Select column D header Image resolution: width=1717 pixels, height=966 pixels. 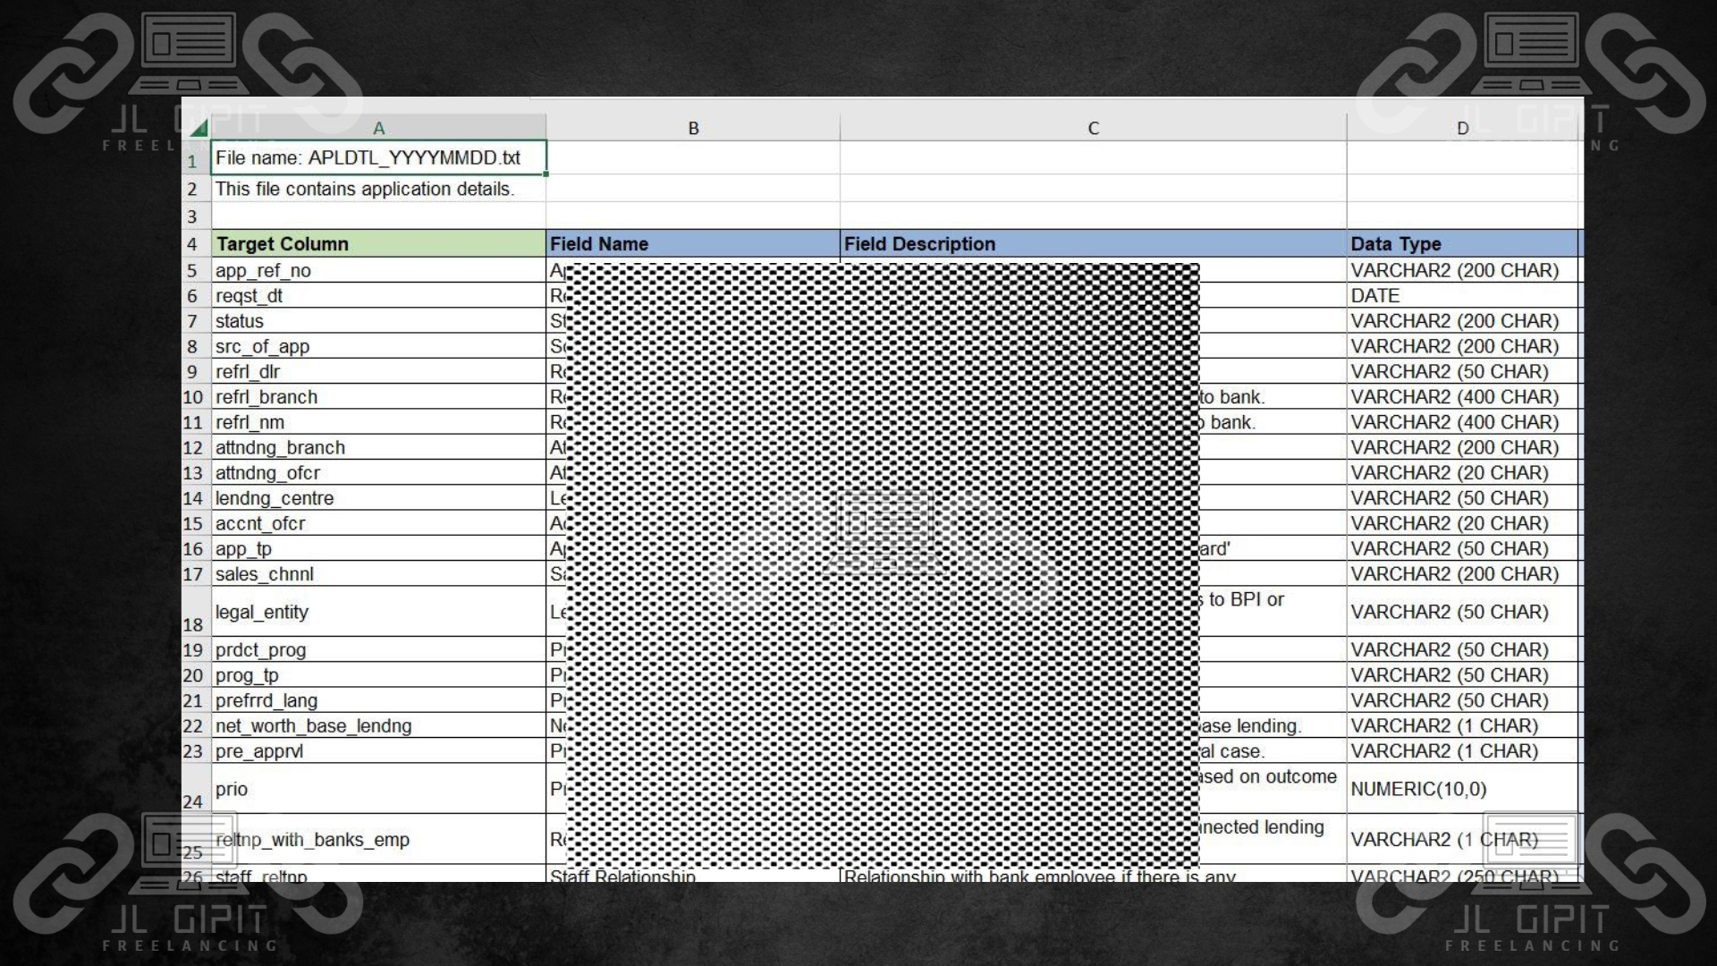pos(1462,128)
